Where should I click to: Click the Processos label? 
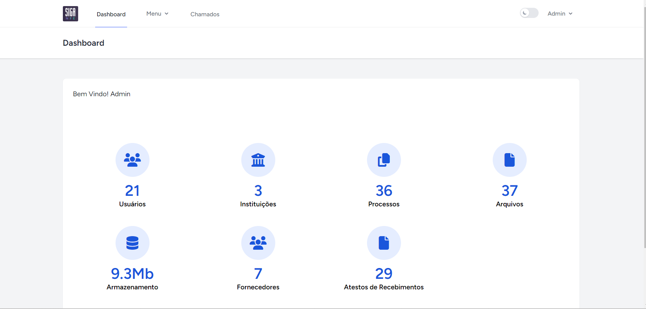pyautogui.click(x=384, y=204)
